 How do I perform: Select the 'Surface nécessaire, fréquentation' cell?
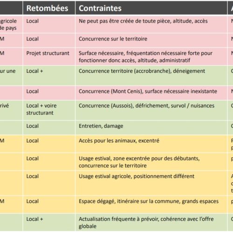click(151, 56)
